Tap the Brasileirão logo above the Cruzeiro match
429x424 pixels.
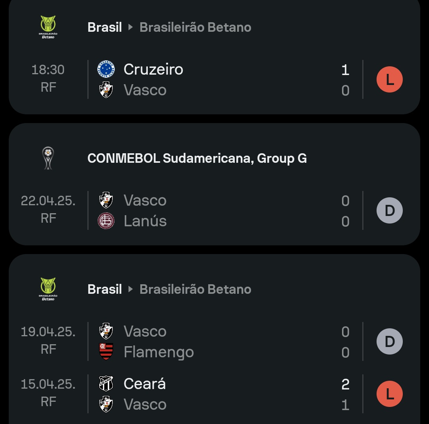coord(48,27)
